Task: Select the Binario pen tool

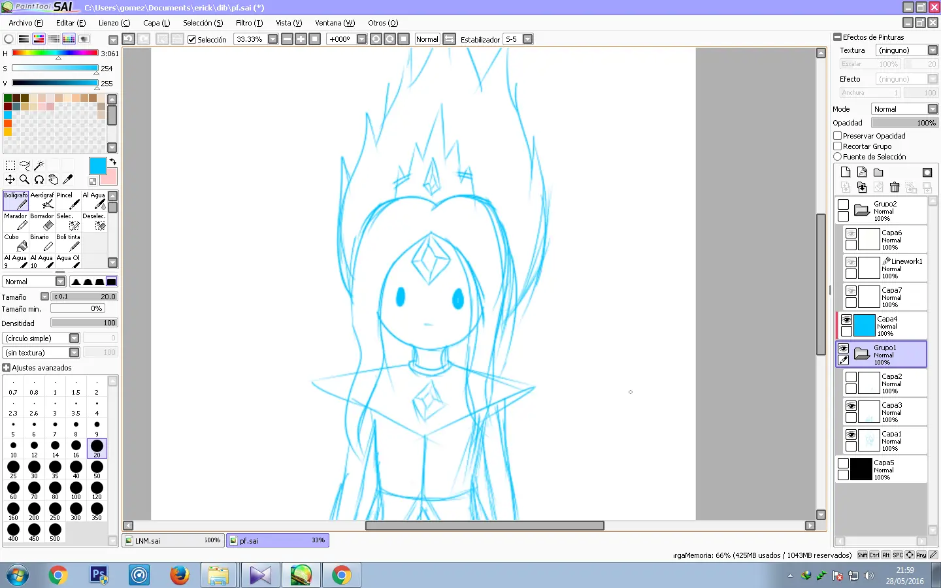Action: [42, 242]
